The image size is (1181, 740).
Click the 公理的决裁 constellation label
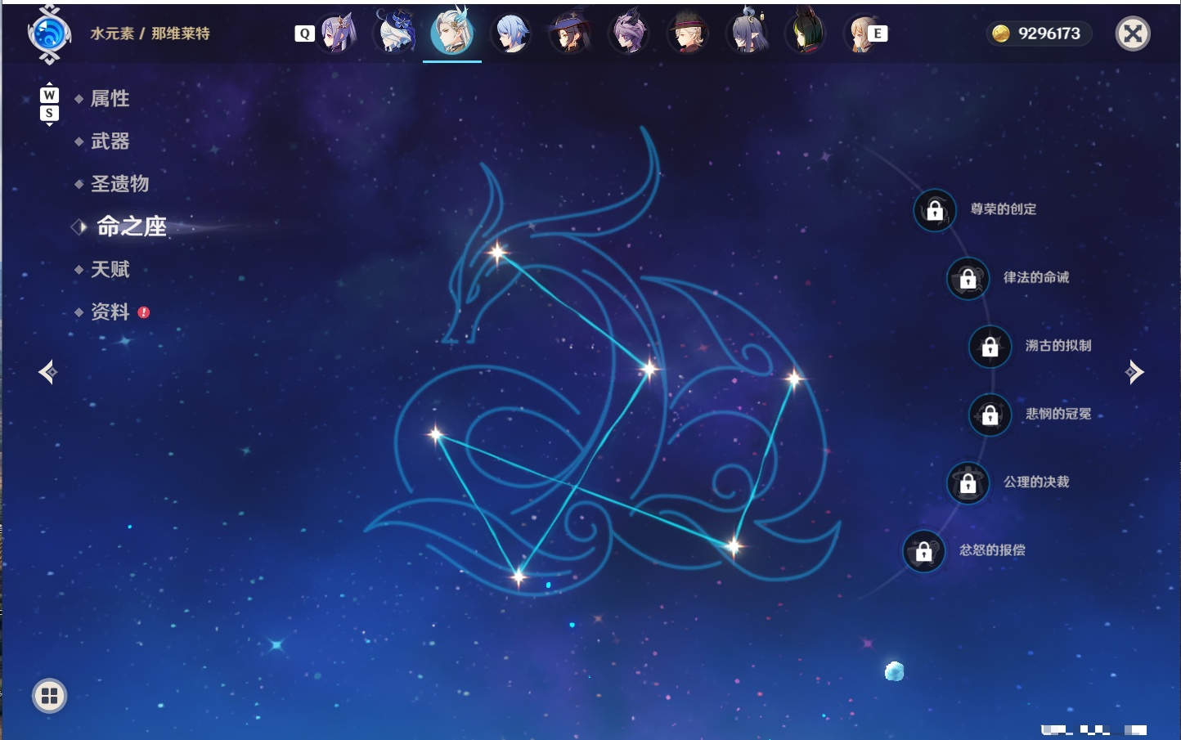[x=1036, y=482]
